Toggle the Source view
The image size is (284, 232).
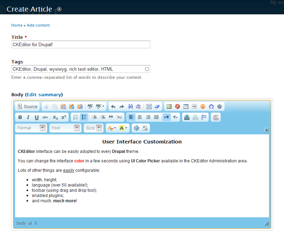pyautogui.click(x=27, y=106)
